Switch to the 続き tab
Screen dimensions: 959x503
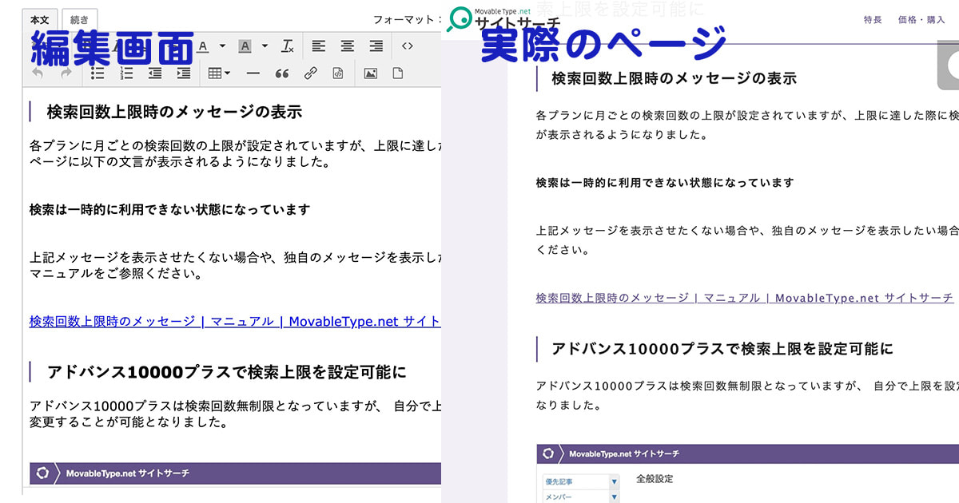coord(79,19)
